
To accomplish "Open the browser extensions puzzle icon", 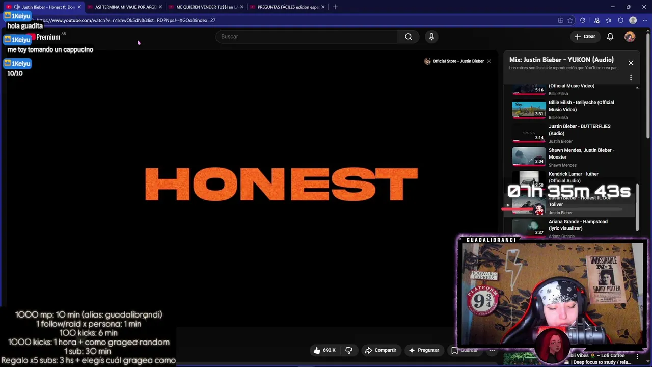I will coord(583,20).
